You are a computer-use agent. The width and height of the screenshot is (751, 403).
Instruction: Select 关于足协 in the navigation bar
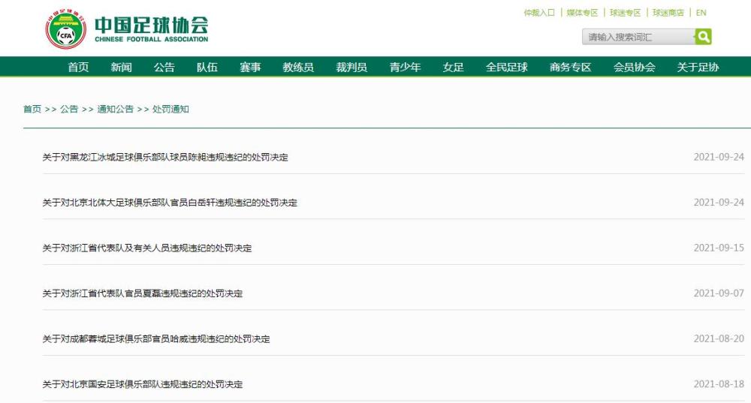point(698,68)
